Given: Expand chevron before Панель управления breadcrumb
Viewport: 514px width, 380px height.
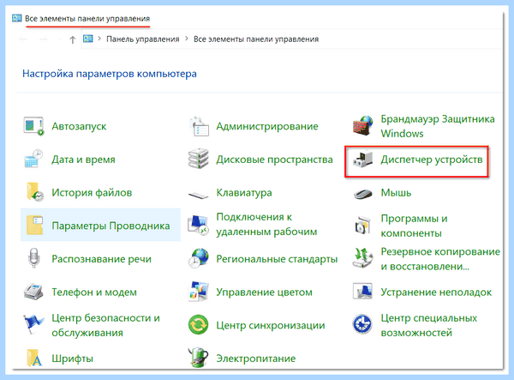Looking at the screenshot, I should (x=99, y=39).
